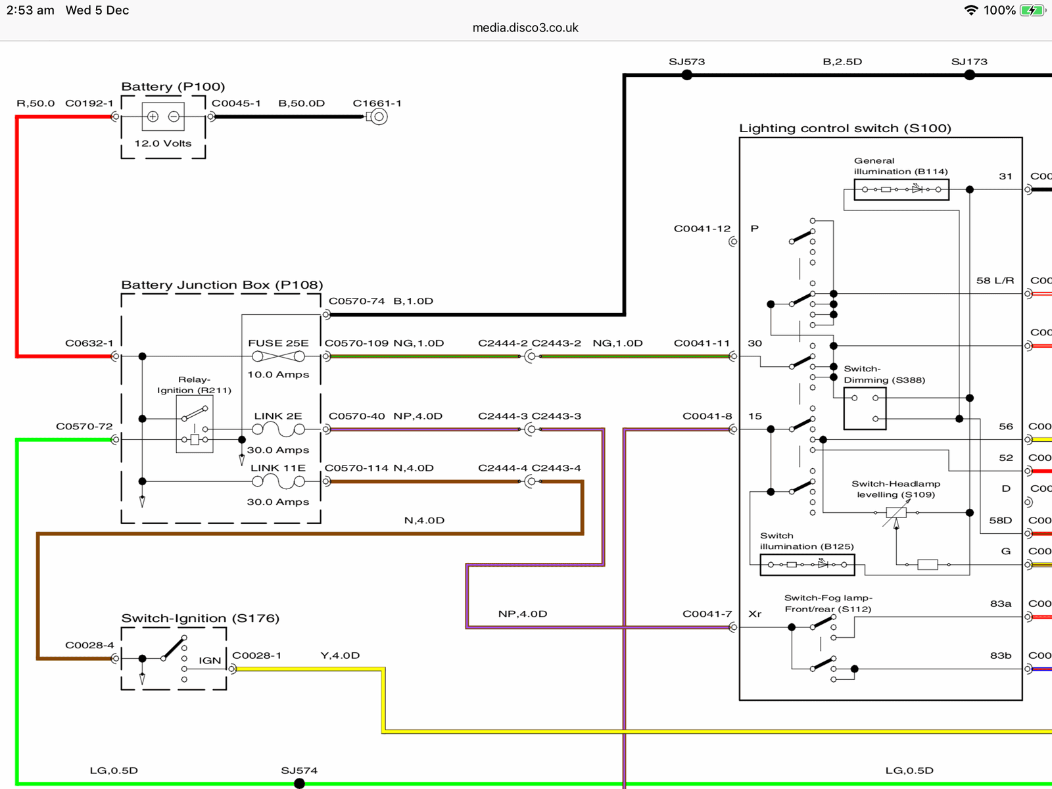
Task: Click the 58 L/R terminal label
Action: (x=995, y=281)
